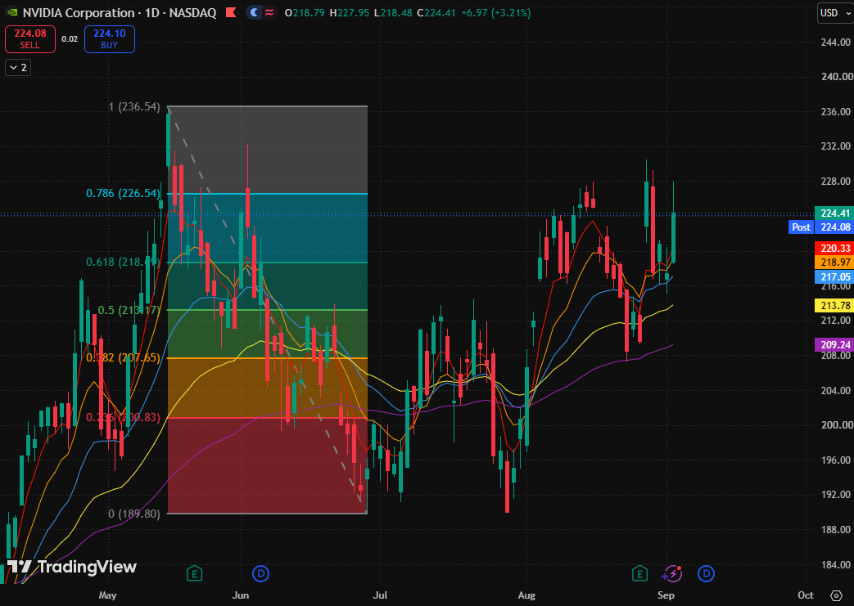The height and width of the screenshot is (606, 854).
Task: Expand the collapsed indicators legend showing 2
Action: pyautogui.click(x=18, y=67)
